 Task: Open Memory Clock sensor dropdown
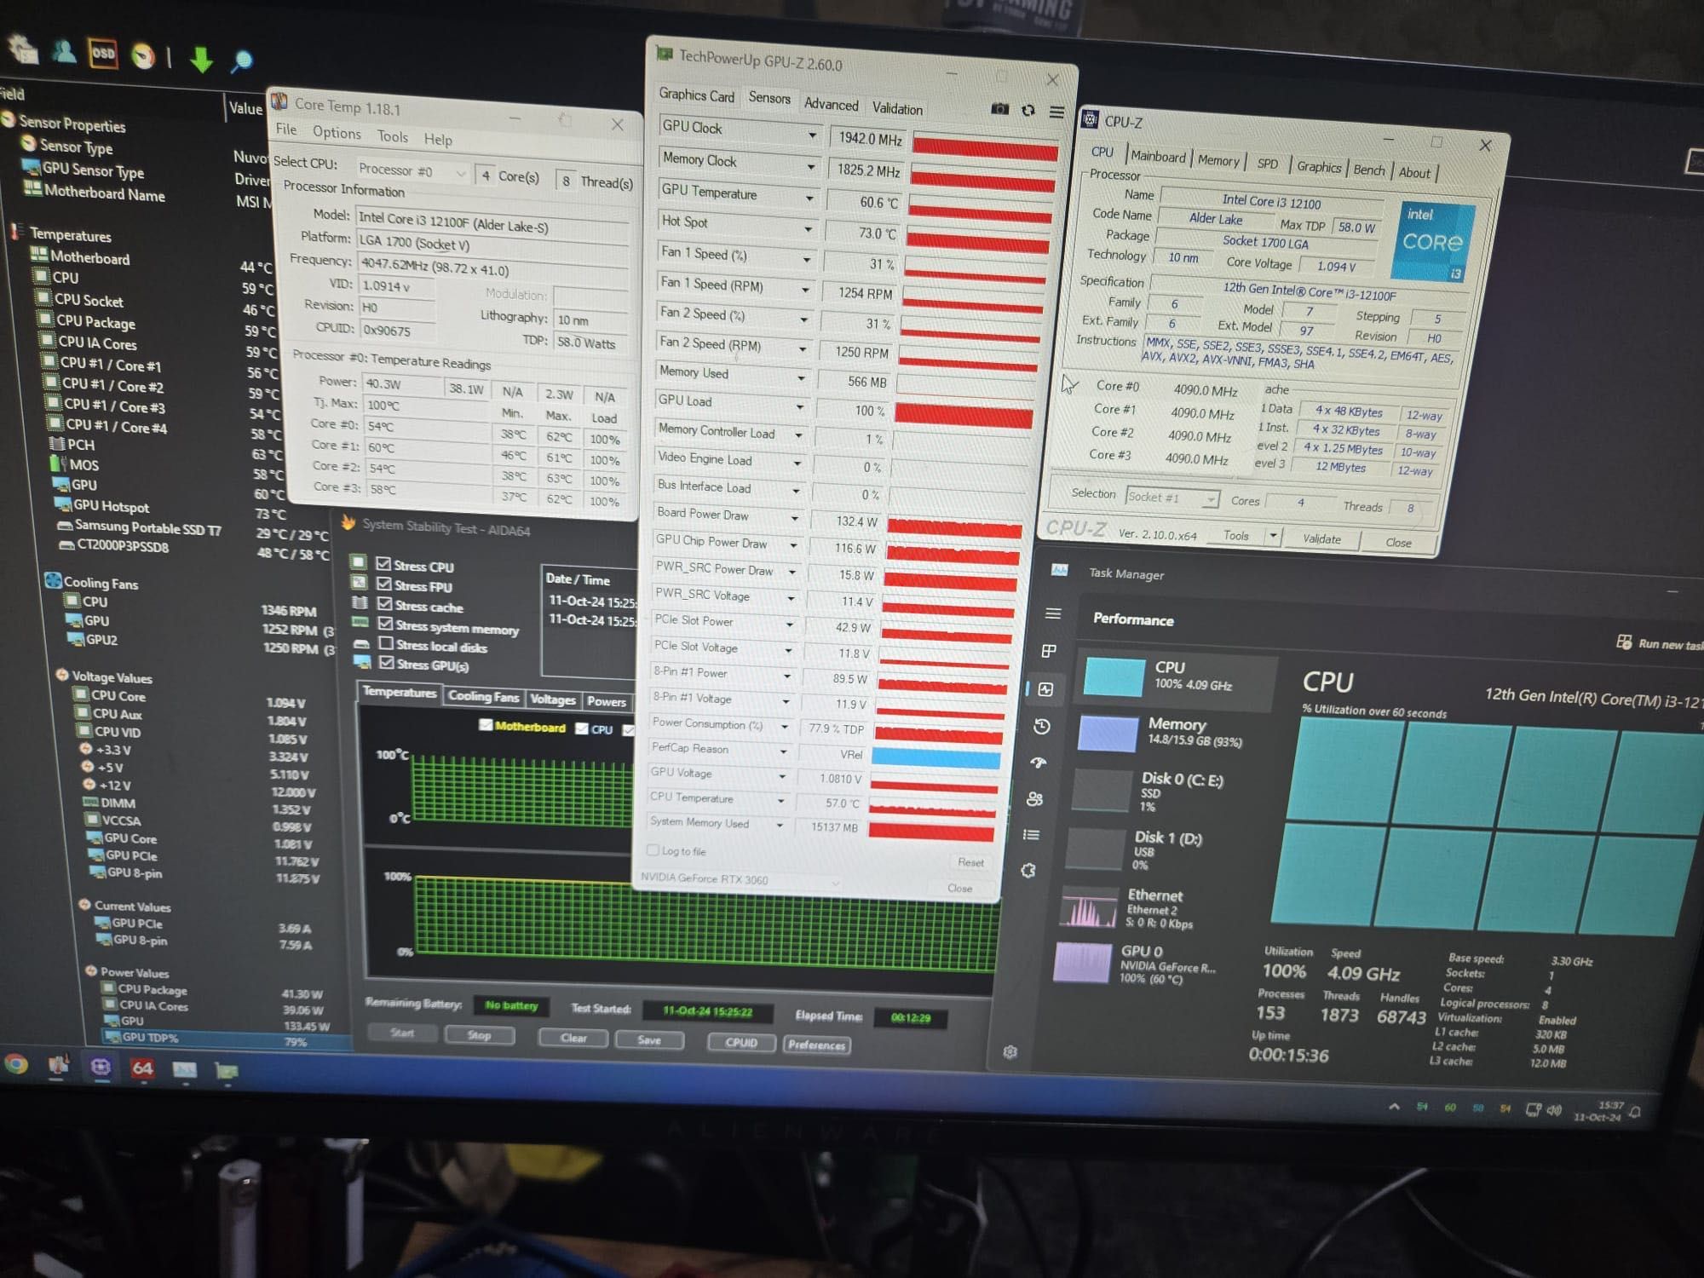[x=811, y=167]
